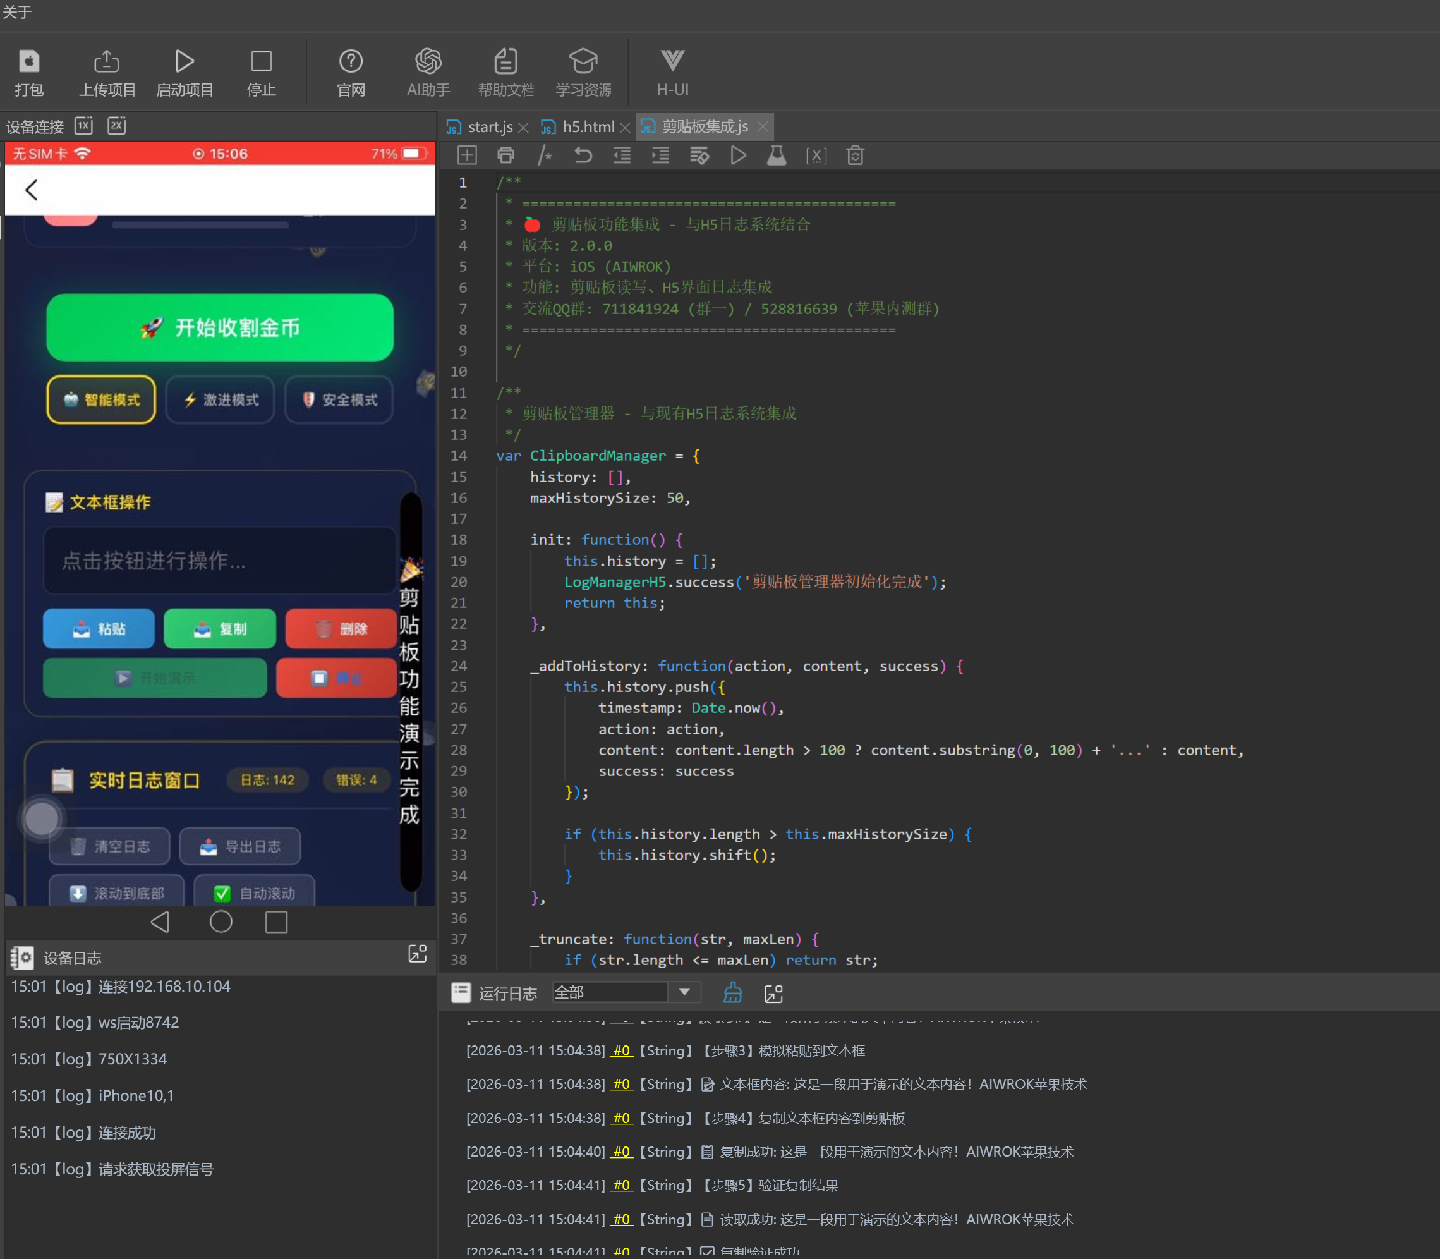Select the 安全模式 mode option
Viewport: 1440px width, 1259px height.
[x=339, y=400]
